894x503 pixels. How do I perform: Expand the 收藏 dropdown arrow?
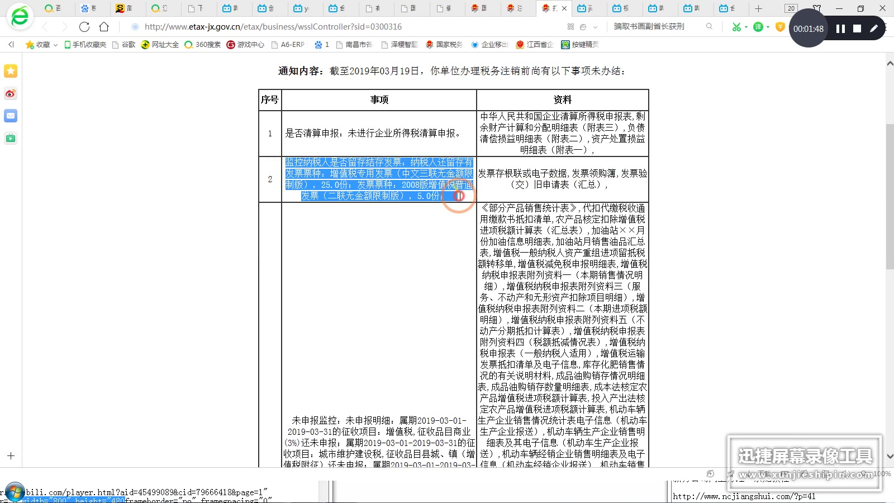click(x=55, y=45)
